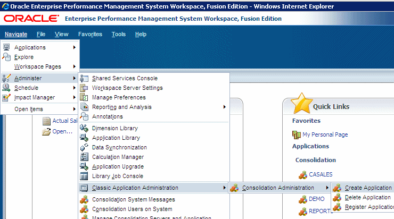Screen dimensions: 394x219
Task: Click the Schedule clock icon
Action: click(6, 88)
